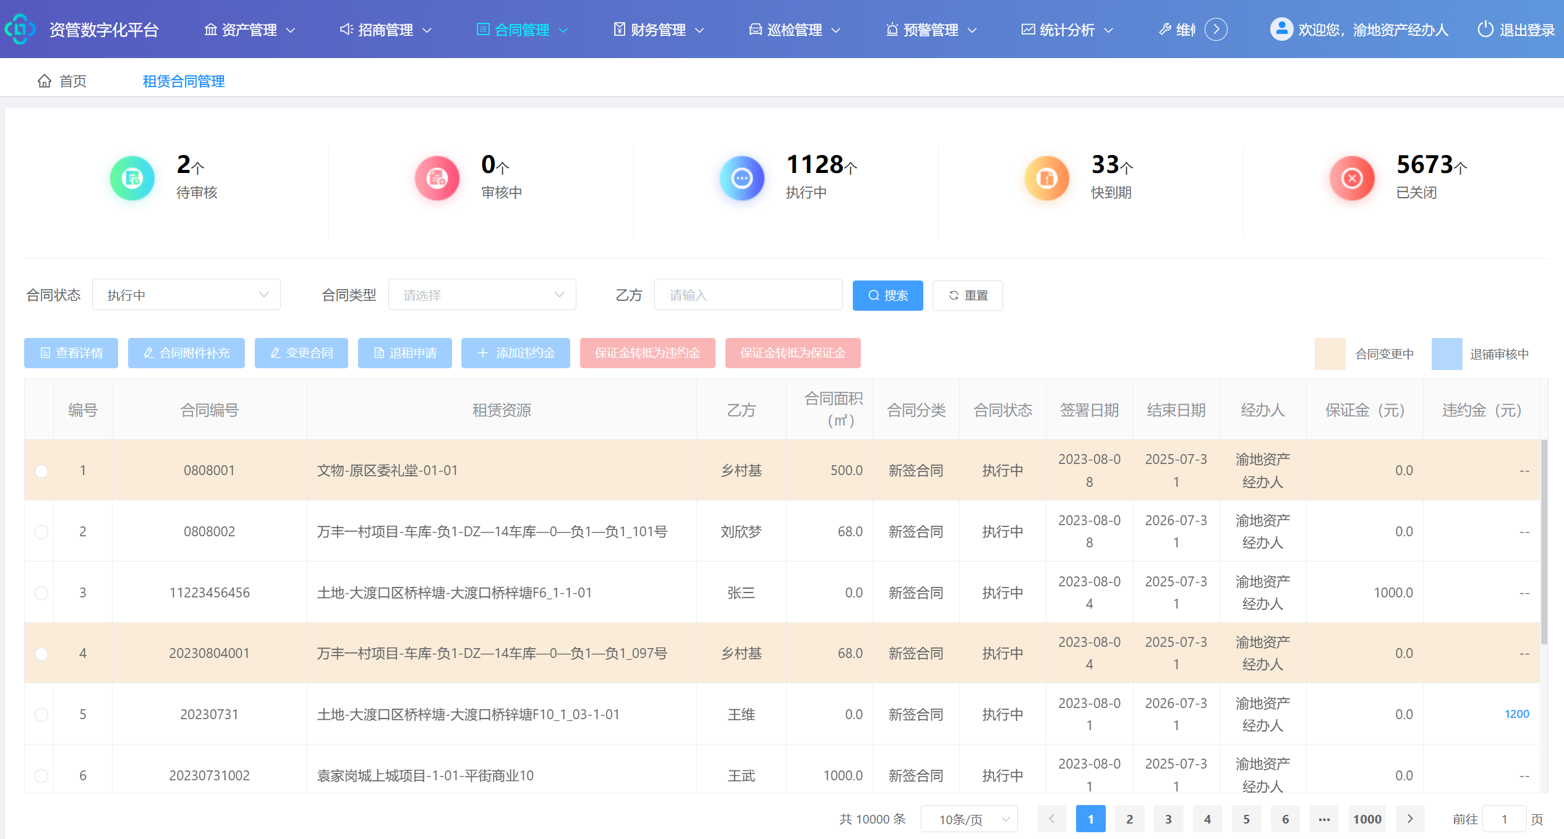Screen dimensions: 1564x839
Task: Open the 合同类型 dropdown
Action: tap(482, 295)
